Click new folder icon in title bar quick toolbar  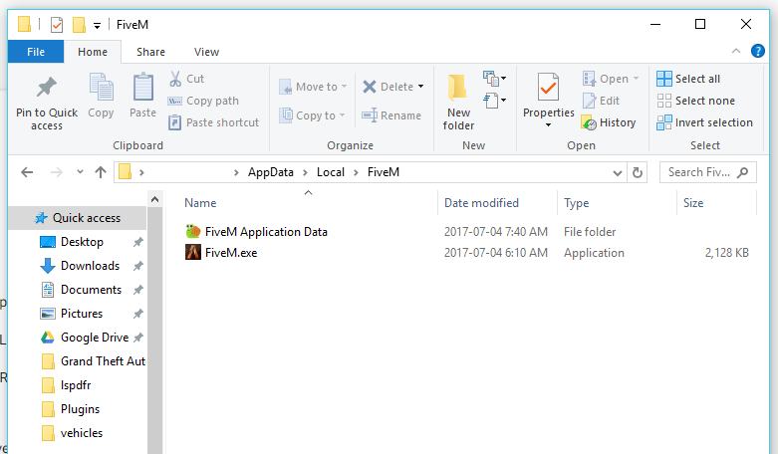pyautogui.click(x=79, y=24)
